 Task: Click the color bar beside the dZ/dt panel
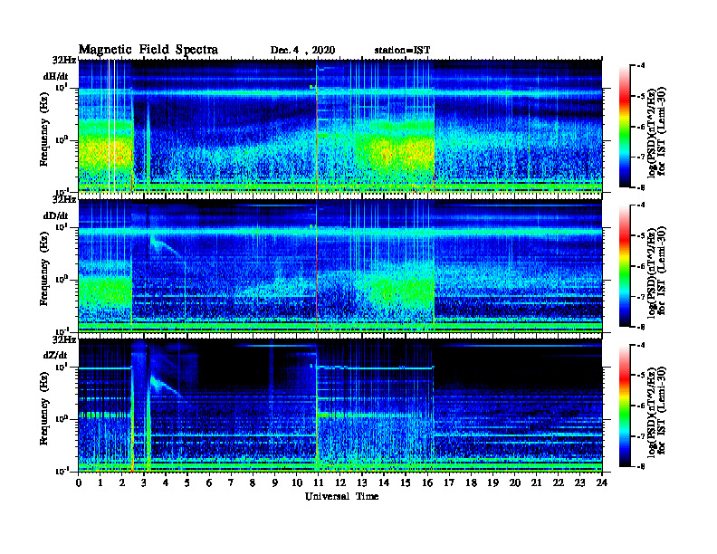[x=625, y=406]
